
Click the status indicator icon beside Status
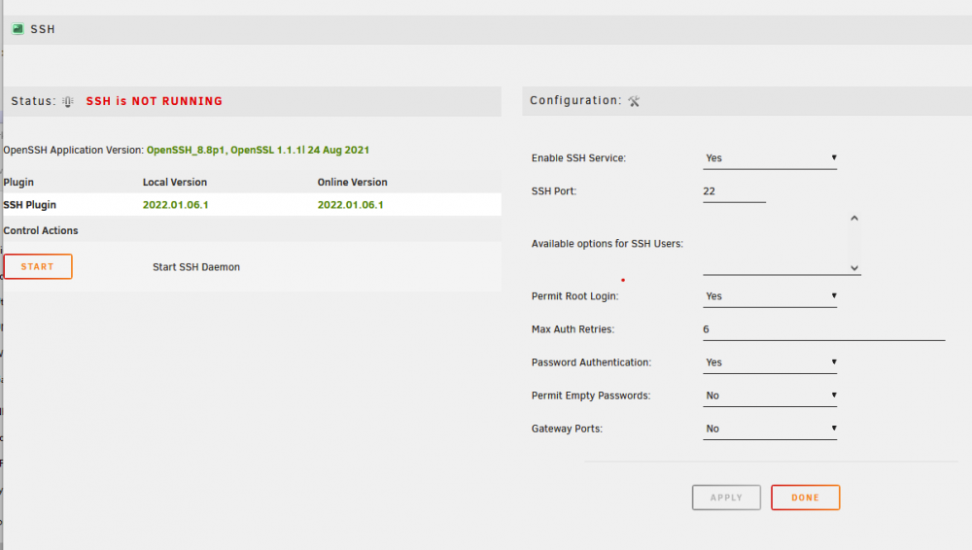click(68, 102)
